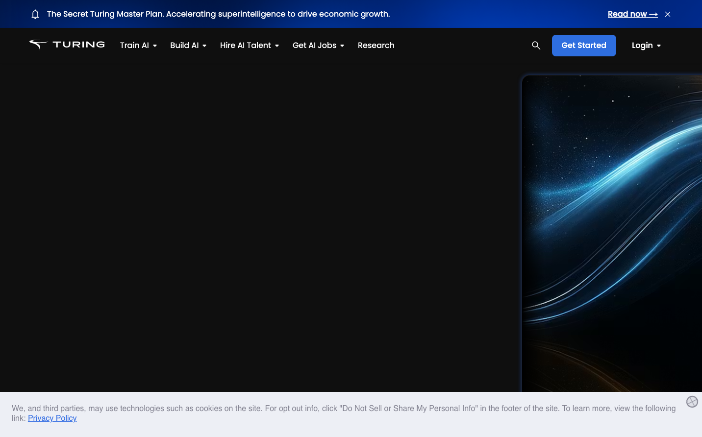Expand the arrow next to Hire AI Talent
The height and width of the screenshot is (437, 702).
(277, 46)
